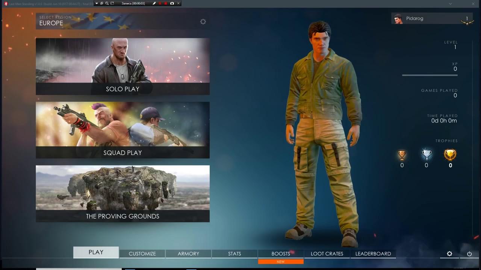This screenshot has height=270, width=481.
Task: Switch to the Play tab
Action: coord(96,252)
